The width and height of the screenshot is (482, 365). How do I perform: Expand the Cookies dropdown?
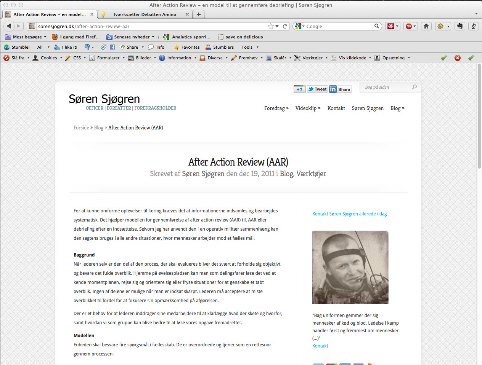tap(48, 58)
